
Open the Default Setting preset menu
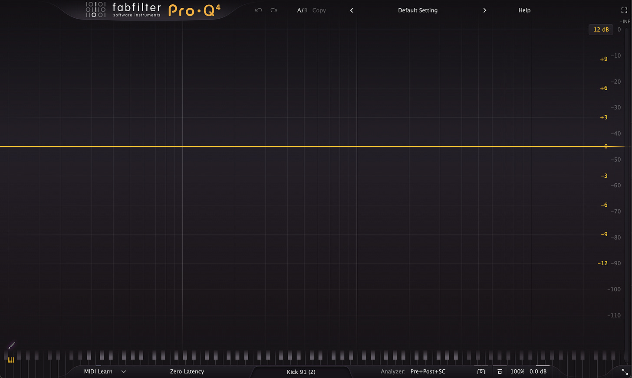(418, 10)
